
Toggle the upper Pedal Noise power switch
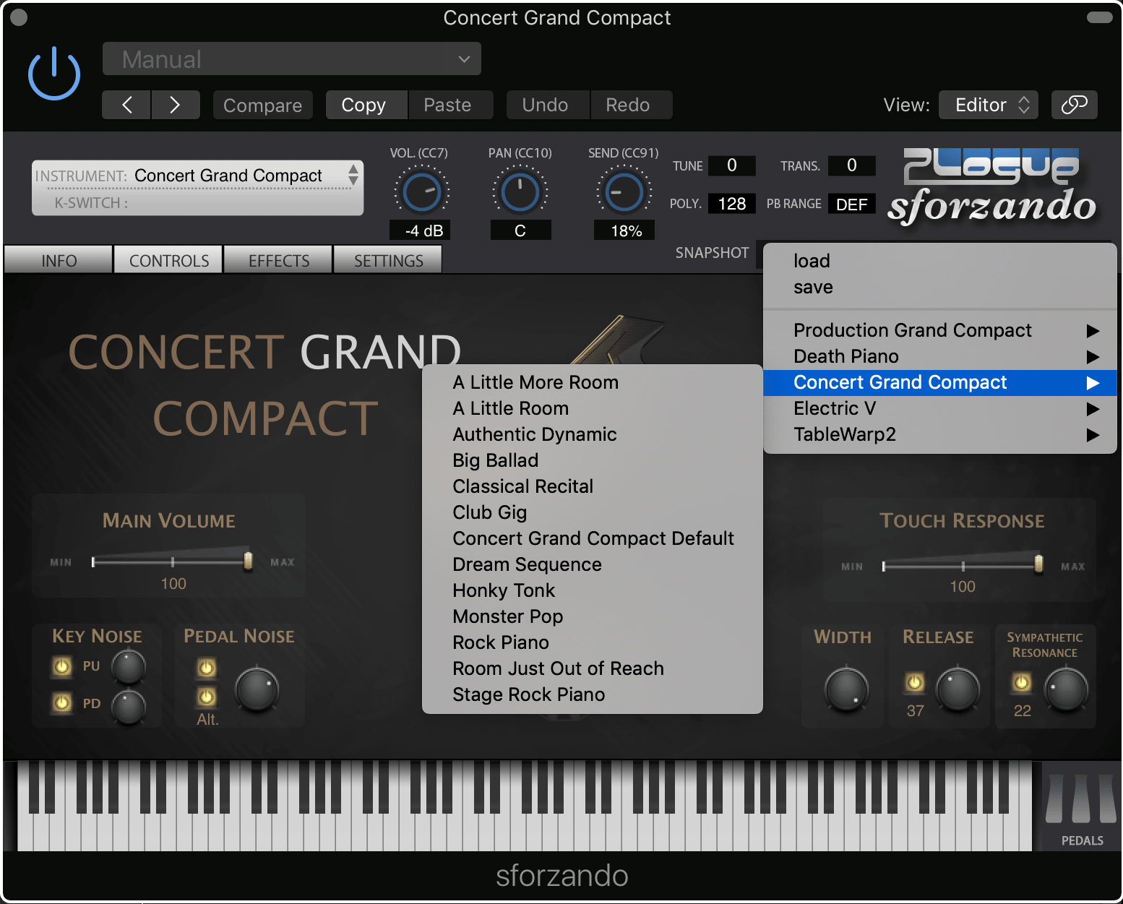[x=207, y=668]
